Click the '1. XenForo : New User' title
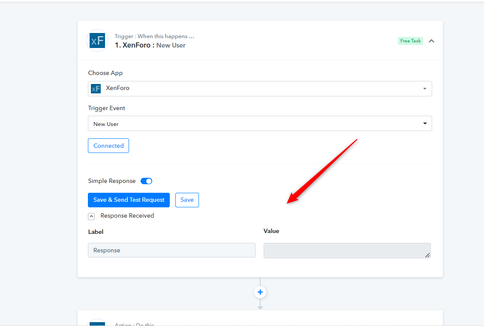Image resolution: width=484 pixels, height=326 pixels. click(x=150, y=45)
